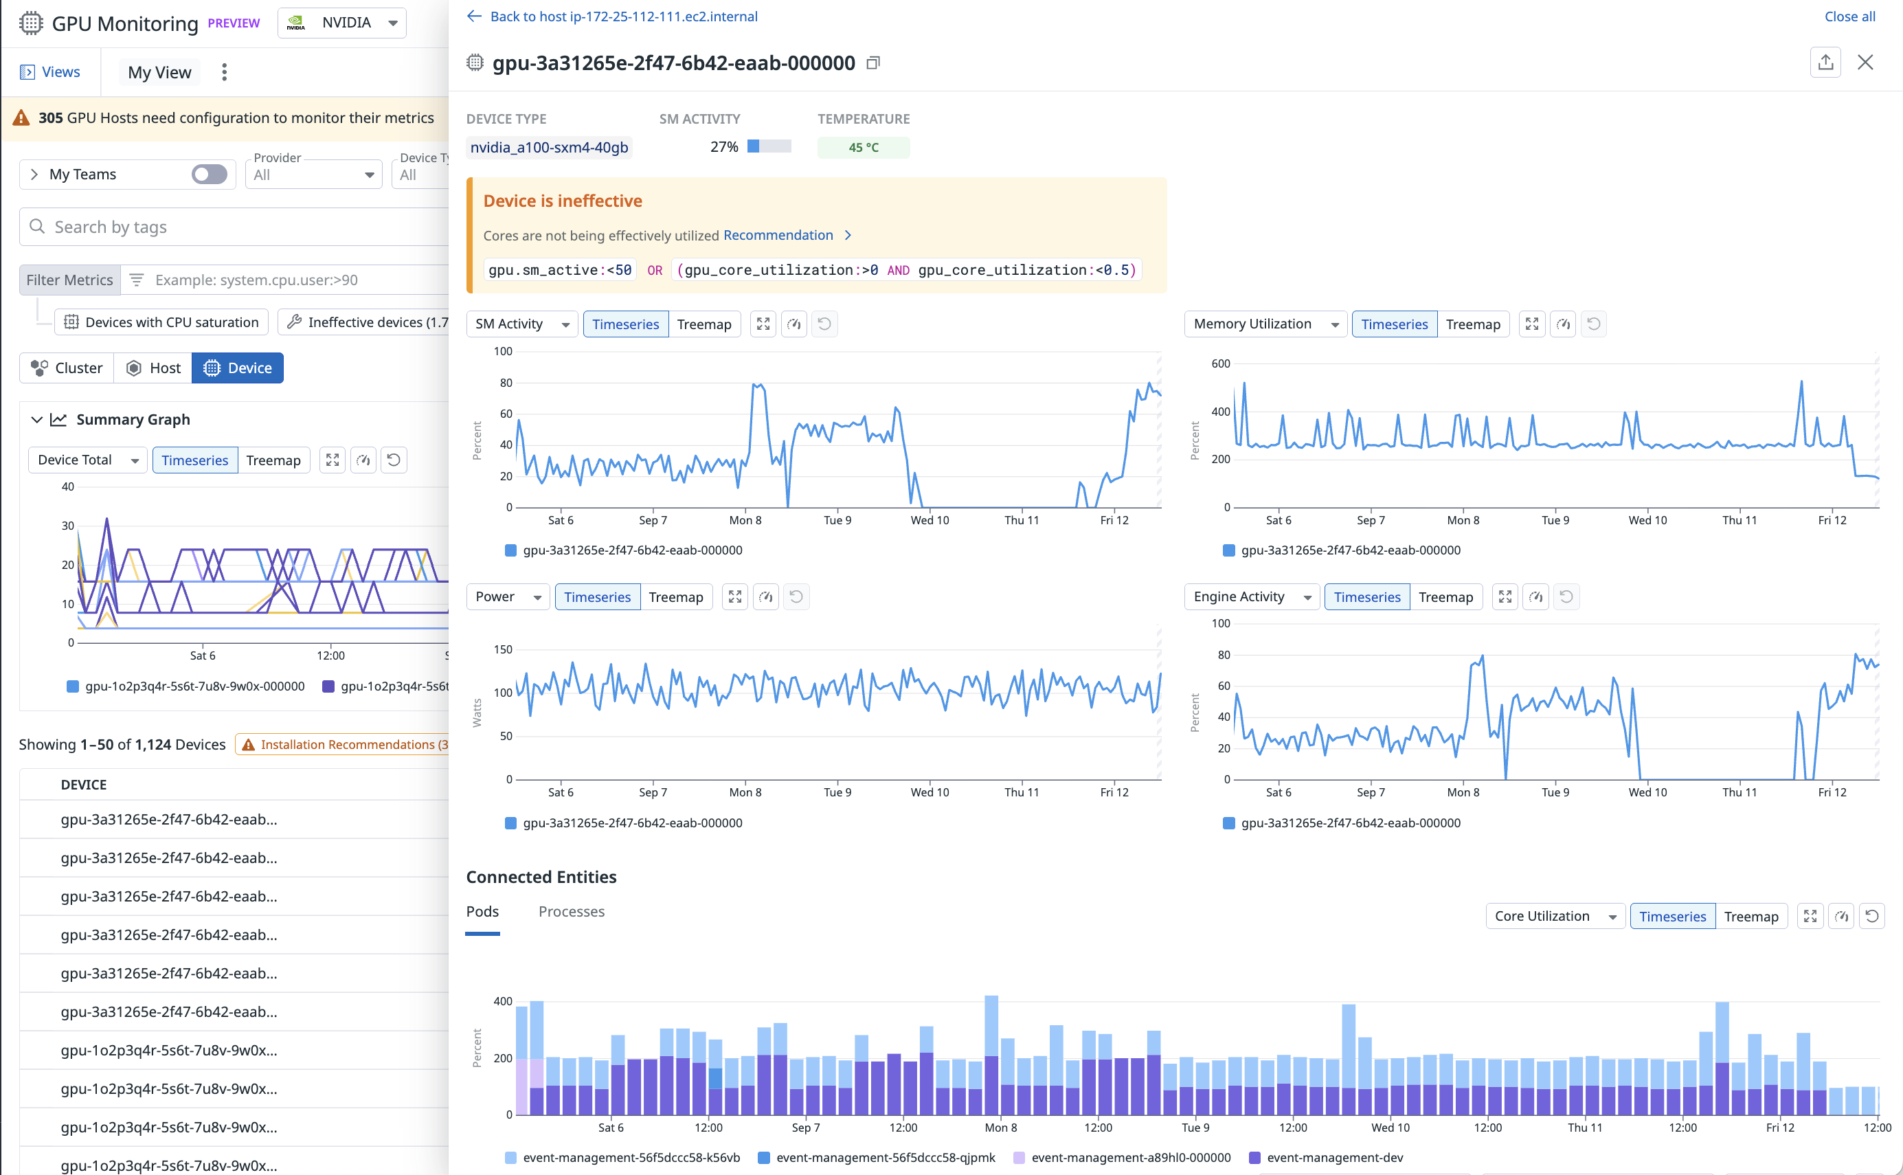Click the copy GPU device name icon

pyautogui.click(x=873, y=63)
